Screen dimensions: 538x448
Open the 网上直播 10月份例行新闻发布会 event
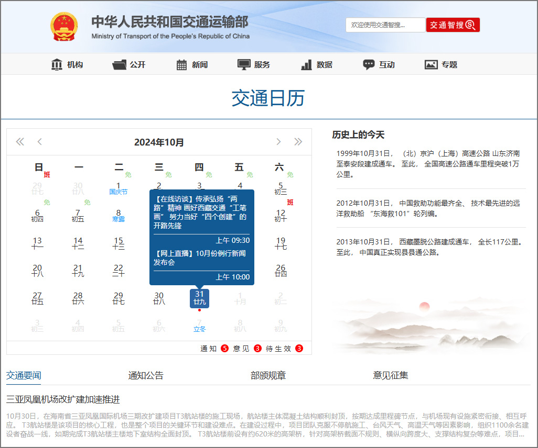(199, 258)
